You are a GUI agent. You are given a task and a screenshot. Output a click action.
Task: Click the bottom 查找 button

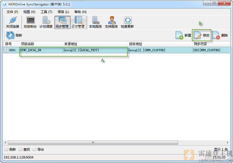tap(24, 149)
